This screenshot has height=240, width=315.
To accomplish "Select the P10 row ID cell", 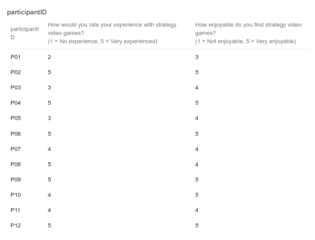I will point(16,195).
